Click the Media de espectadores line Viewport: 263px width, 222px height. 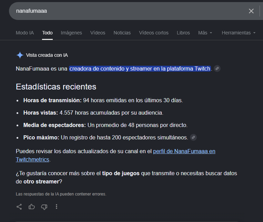point(105,125)
